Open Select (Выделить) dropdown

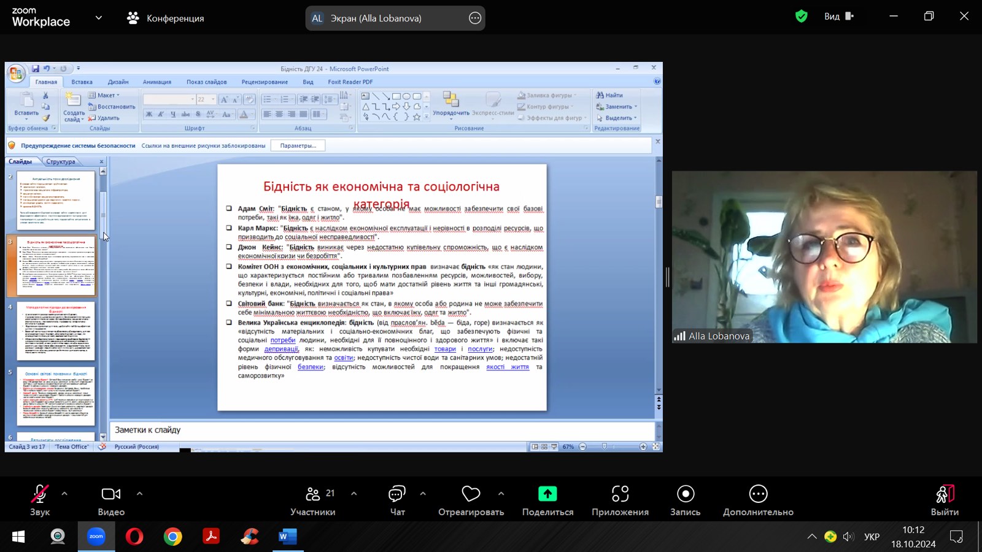click(x=617, y=118)
